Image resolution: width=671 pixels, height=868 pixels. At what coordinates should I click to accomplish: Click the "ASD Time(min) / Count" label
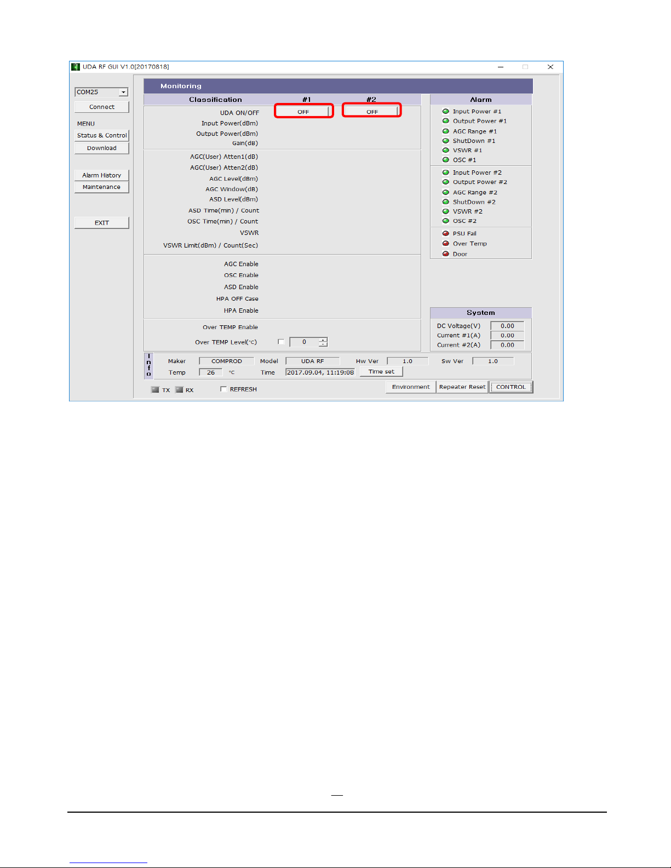[x=224, y=210]
